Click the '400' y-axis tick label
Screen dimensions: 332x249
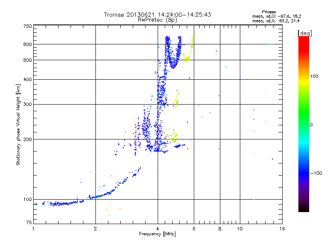click(x=27, y=79)
